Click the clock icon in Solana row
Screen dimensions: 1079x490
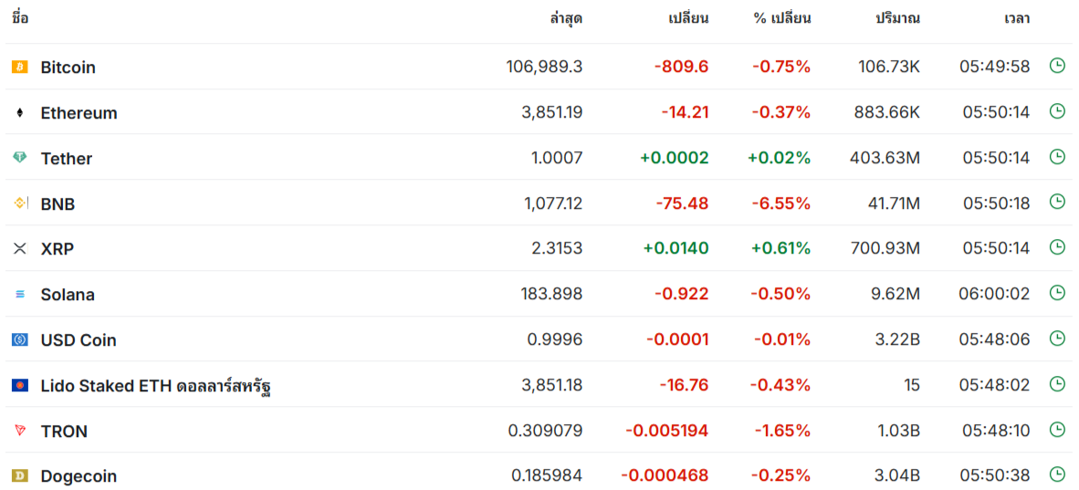[x=1057, y=293]
